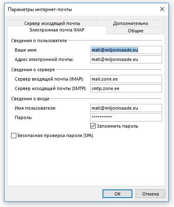The image size is (174, 207).
Task: Confirm settings with the OK button
Action: pyautogui.click(x=117, y=194)
